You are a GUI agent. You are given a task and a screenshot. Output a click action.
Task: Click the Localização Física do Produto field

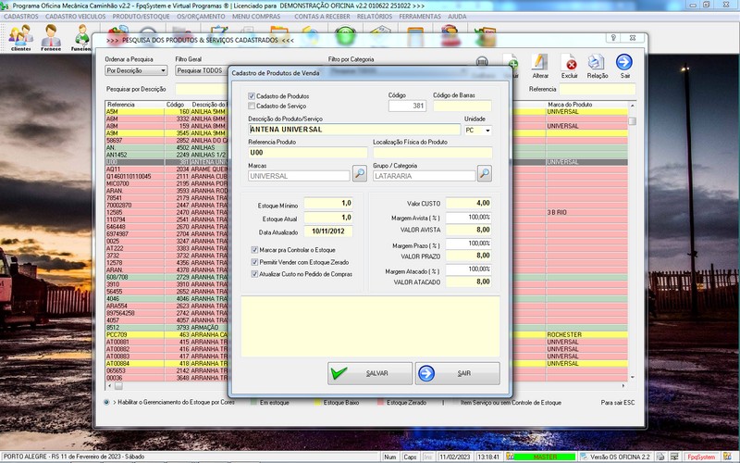(x=433, y=153)
